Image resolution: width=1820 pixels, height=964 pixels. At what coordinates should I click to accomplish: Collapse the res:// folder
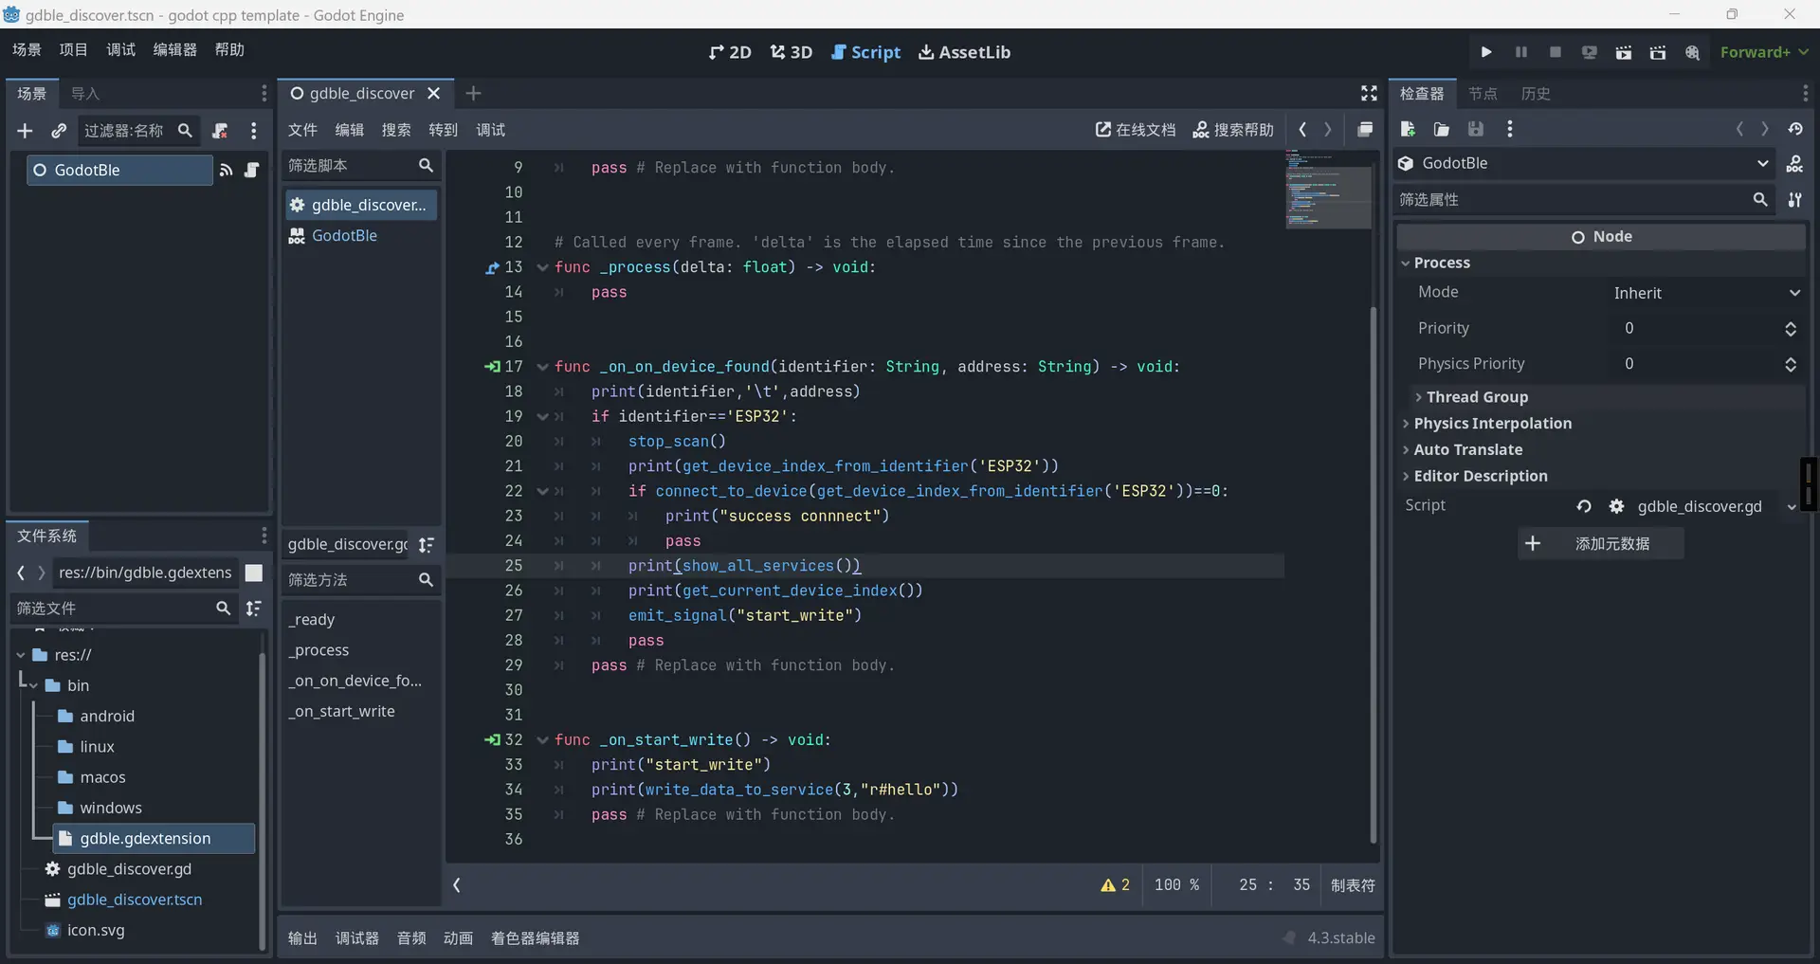[x=21, y=655]
